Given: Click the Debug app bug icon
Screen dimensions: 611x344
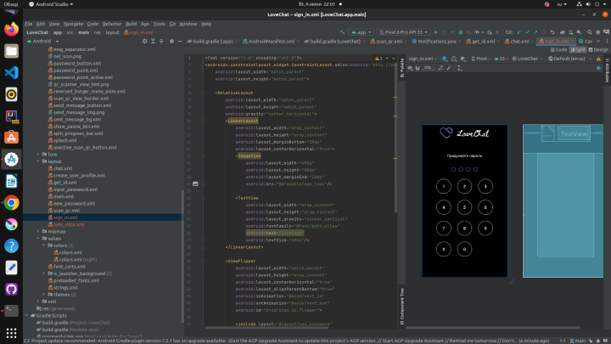Looking at the screenshot, I should [x=461, y=32].
